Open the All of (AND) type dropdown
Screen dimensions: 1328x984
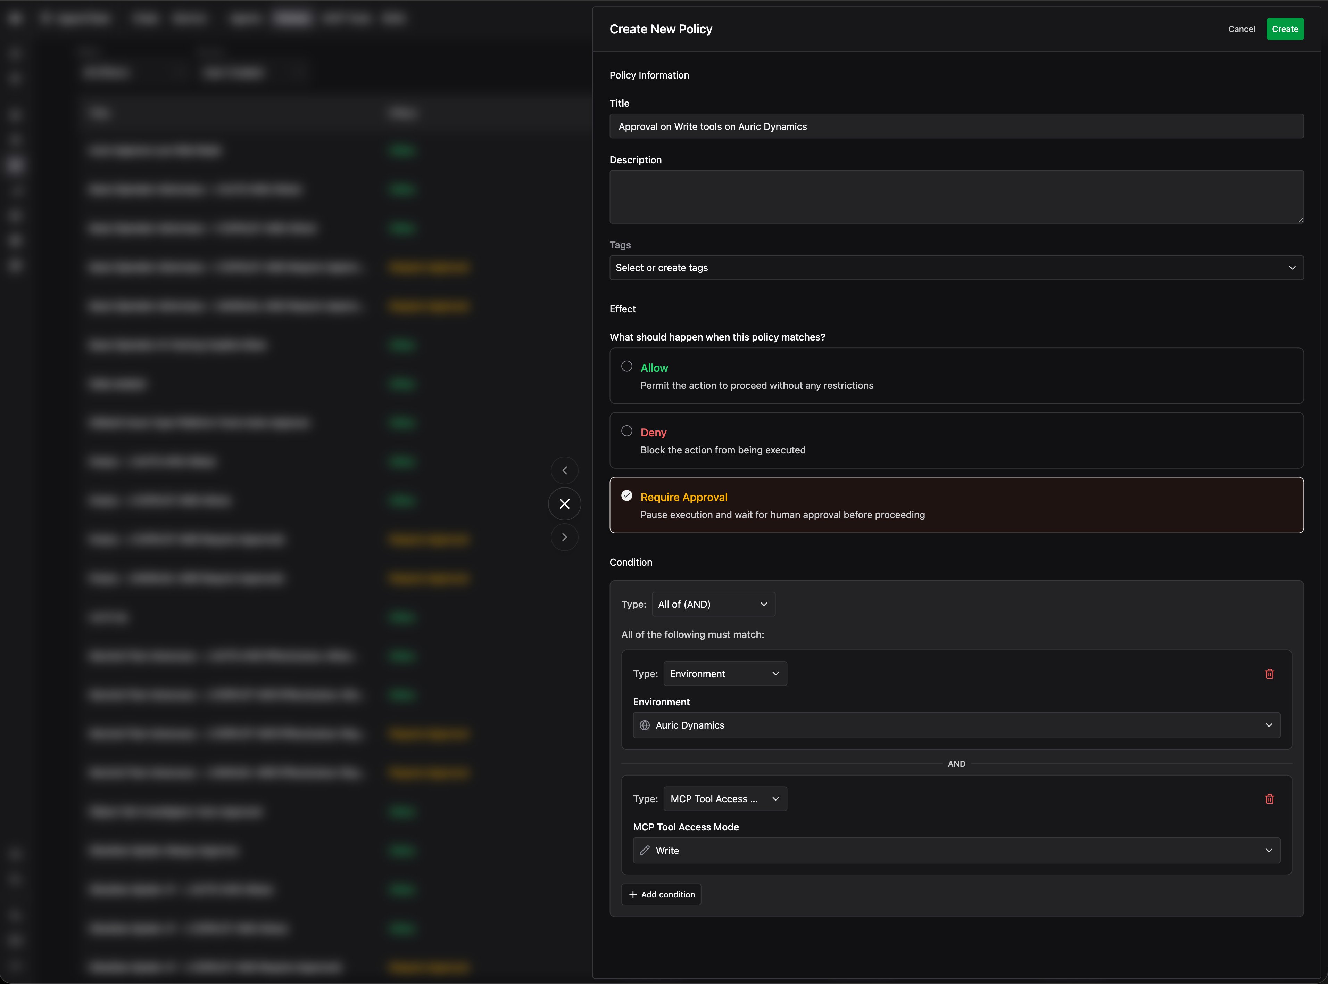tap(713, 604)
